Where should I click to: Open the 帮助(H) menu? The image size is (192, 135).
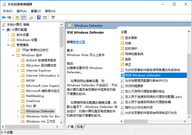click(50, 11)
